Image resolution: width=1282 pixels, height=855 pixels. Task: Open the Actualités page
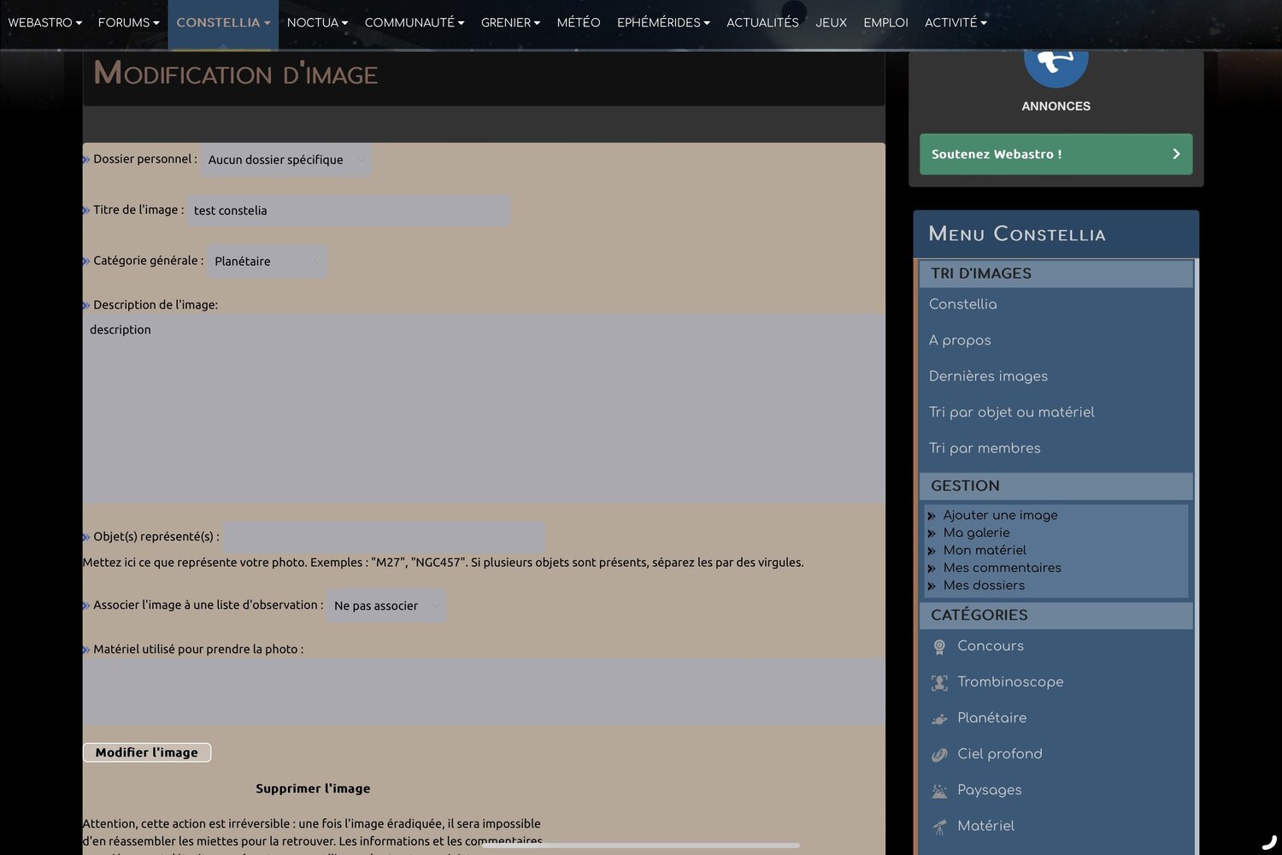coord(762,23)
